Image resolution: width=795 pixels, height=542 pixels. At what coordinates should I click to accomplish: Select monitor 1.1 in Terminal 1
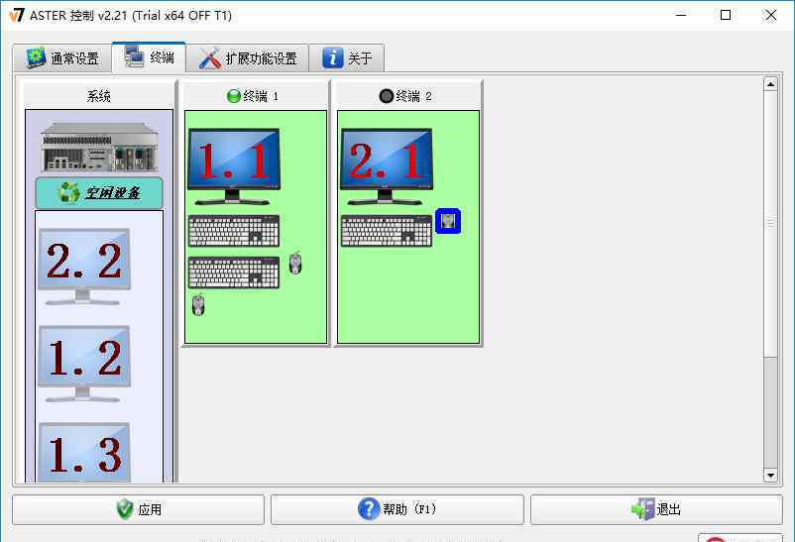(x=234, y=166)
